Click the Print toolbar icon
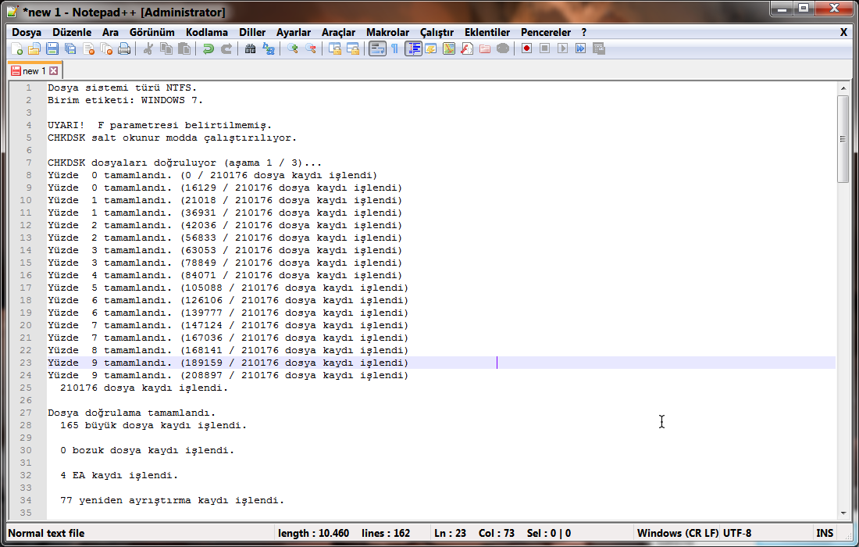The image size is (859, 547). [124, 48]
